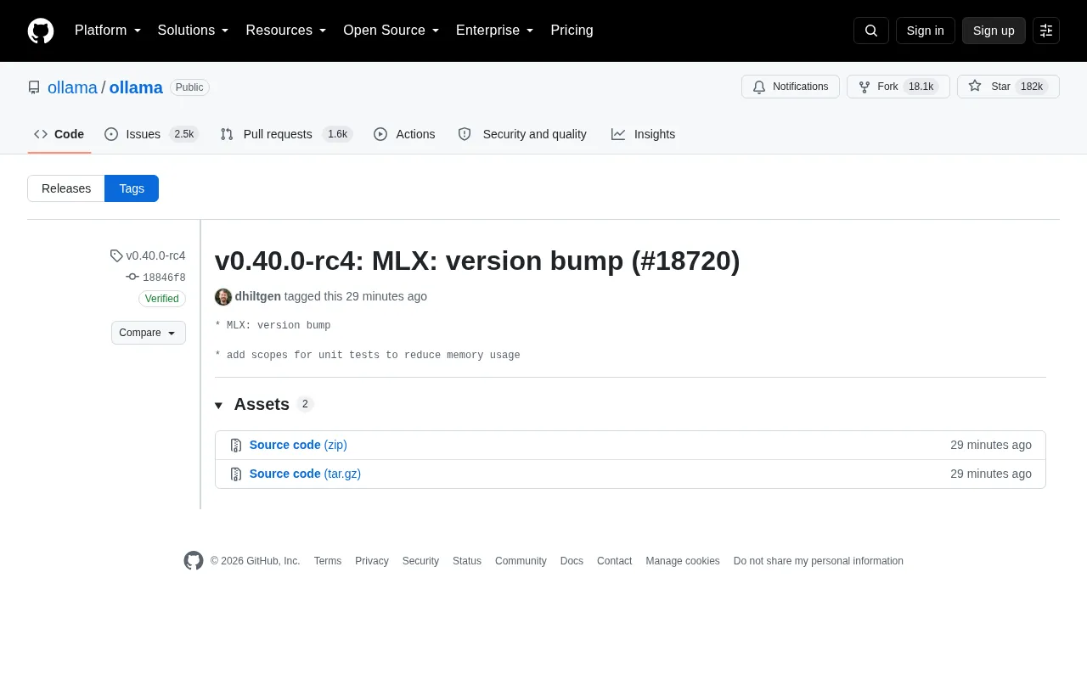This screenshot has height=679, width=1087.
Task: Open the Compare dropdown
Action: 149,333
